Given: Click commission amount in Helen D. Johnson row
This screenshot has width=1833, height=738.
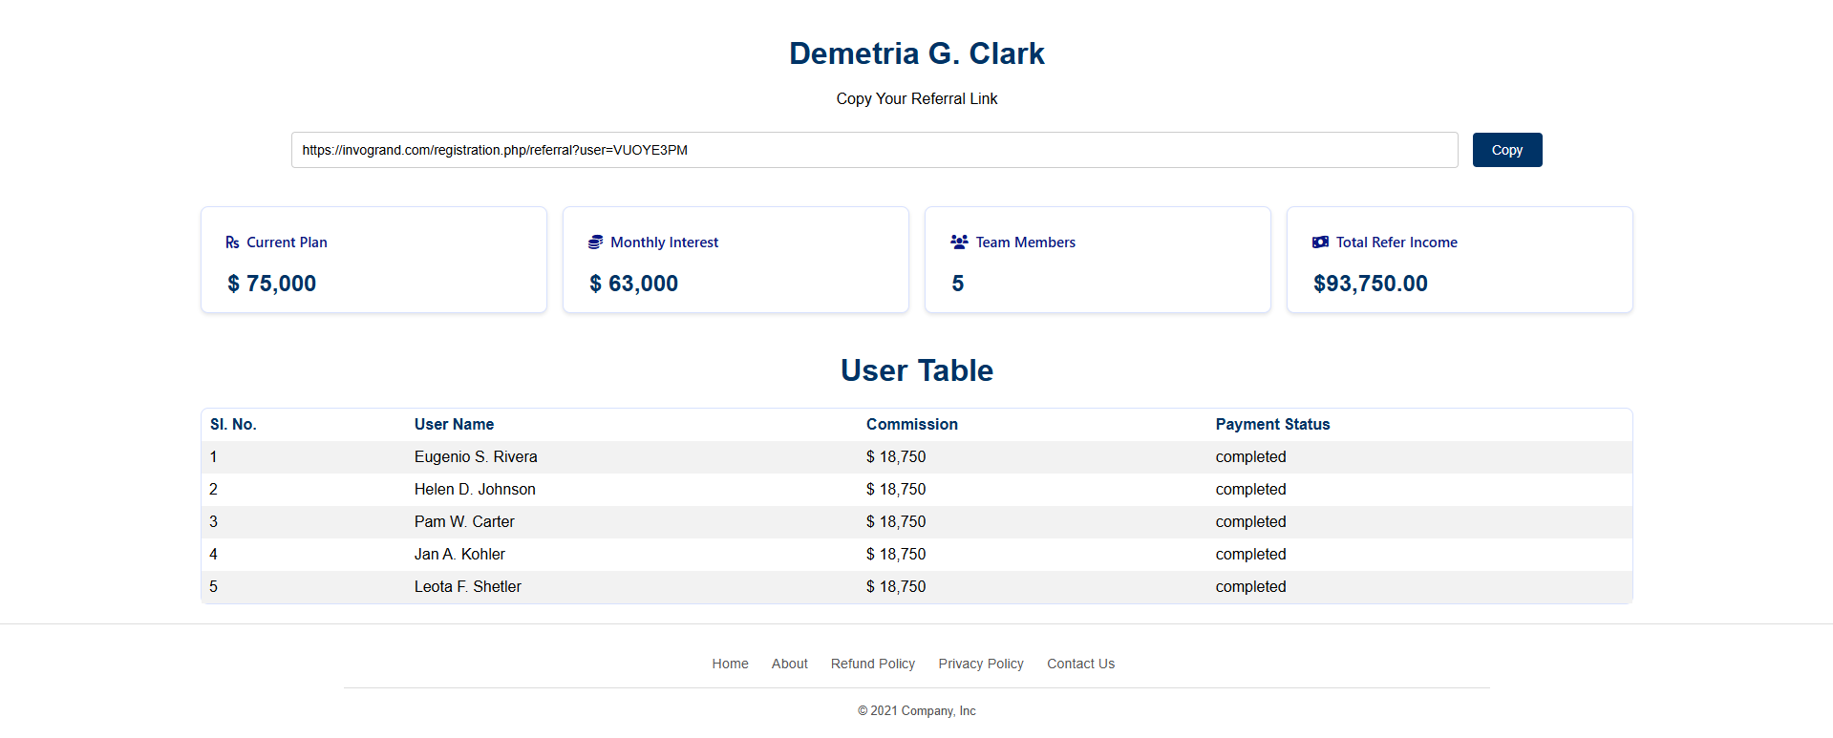Looking at the screenshot, I should click(896, 490).
